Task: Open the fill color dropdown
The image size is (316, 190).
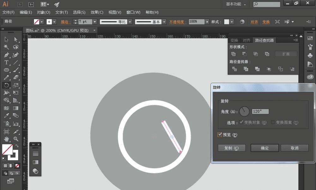Action: pyautogui.click(x=42, y=21)
